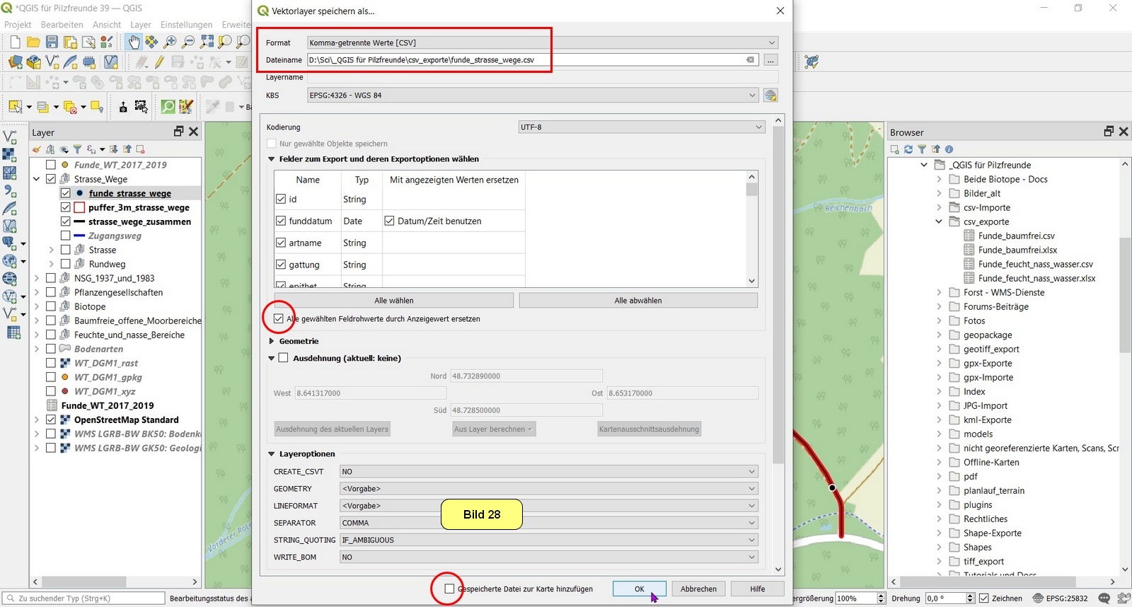
Task: Refresh the Browser panel
Action: pos(908,149)
